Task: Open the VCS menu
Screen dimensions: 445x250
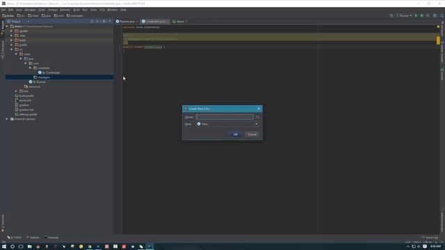Action: click(102, 10)
